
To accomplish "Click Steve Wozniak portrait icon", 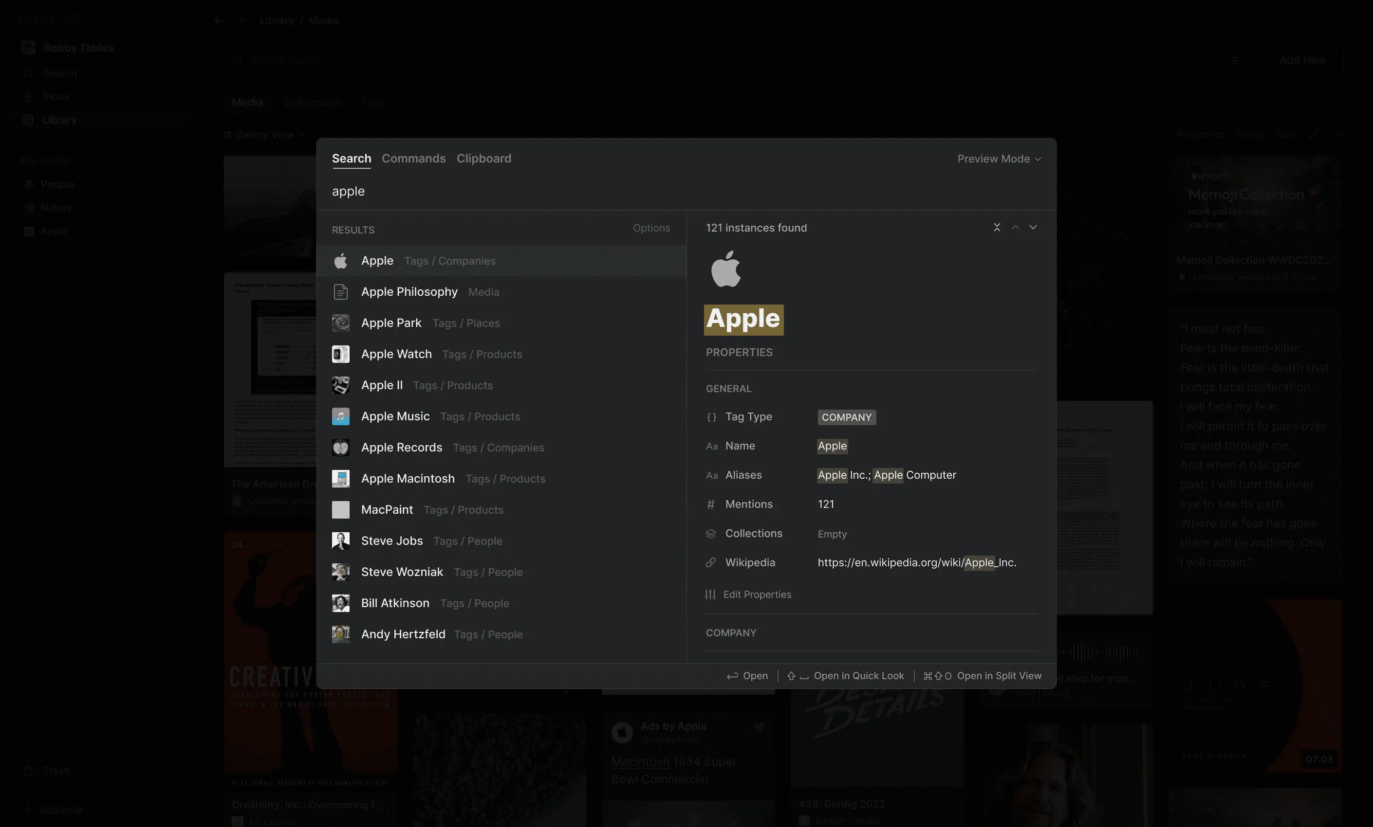I will [340, 572].
